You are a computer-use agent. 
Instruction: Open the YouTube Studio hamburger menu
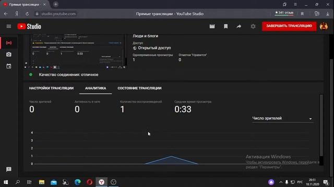(9, 26)
